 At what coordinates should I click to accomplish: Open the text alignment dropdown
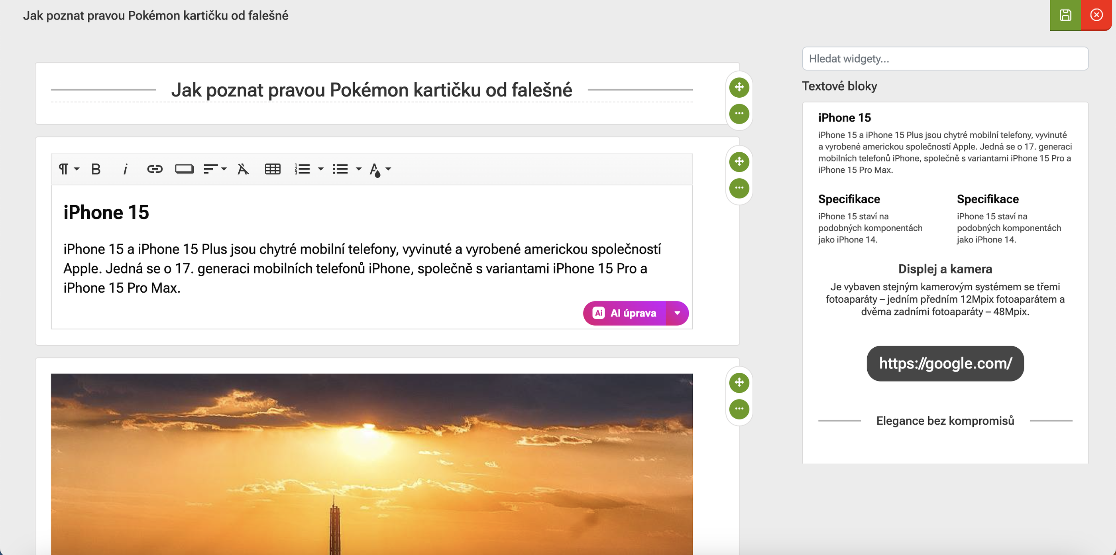click(215, 169)
